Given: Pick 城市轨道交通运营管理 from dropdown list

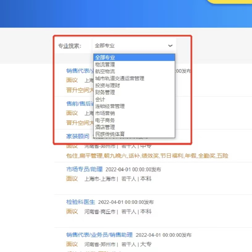Looking at the screenshot, I should point(120,78).
